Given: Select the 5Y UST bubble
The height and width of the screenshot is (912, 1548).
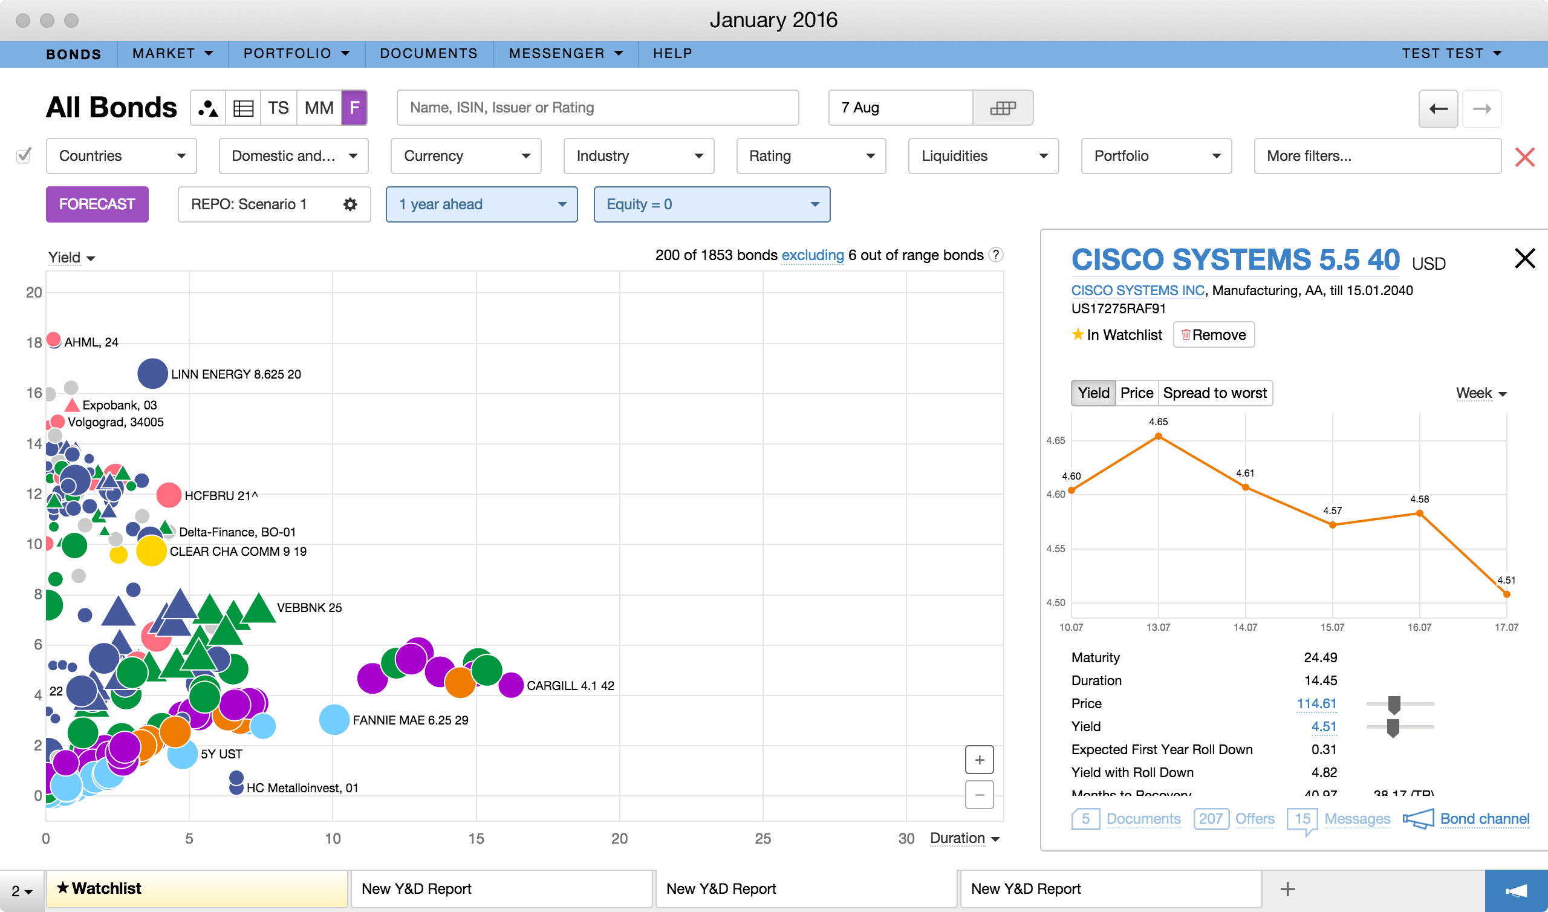Looking at the screenshot, I should [x=183, y=754].
